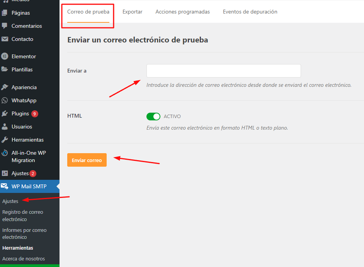Select the WP Mail SMTP menu item
364x267 pixels.
[x=30, y=186]
